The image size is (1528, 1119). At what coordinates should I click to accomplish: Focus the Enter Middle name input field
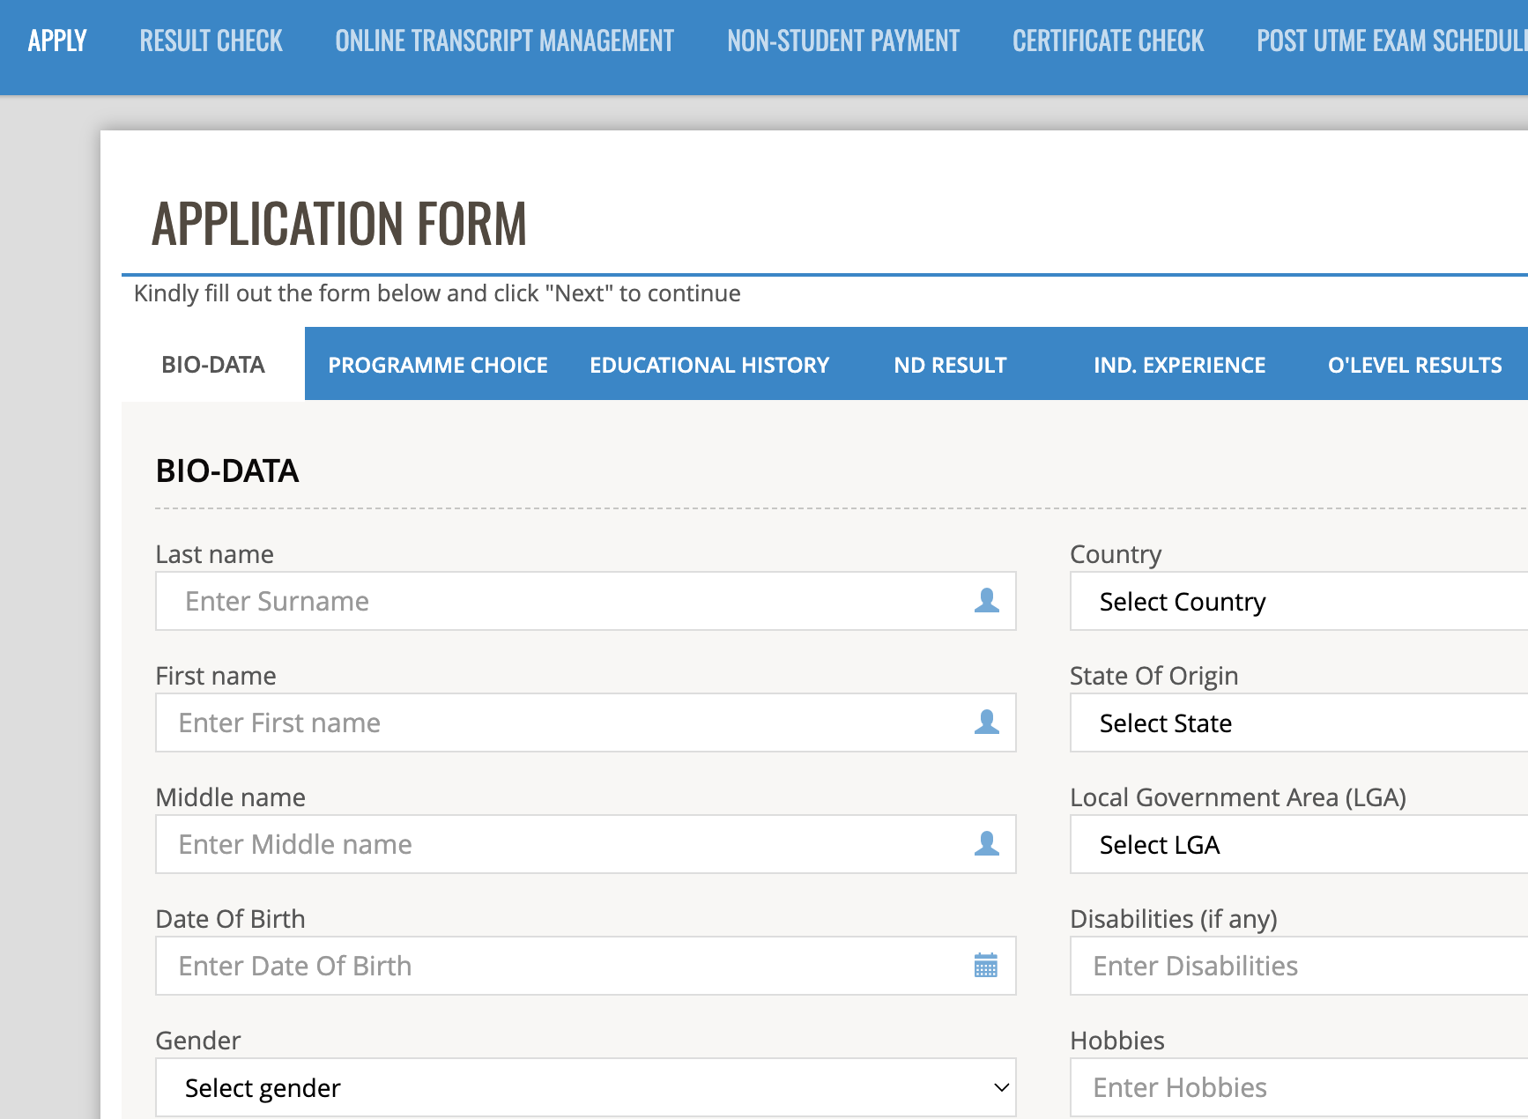[586, 844]
